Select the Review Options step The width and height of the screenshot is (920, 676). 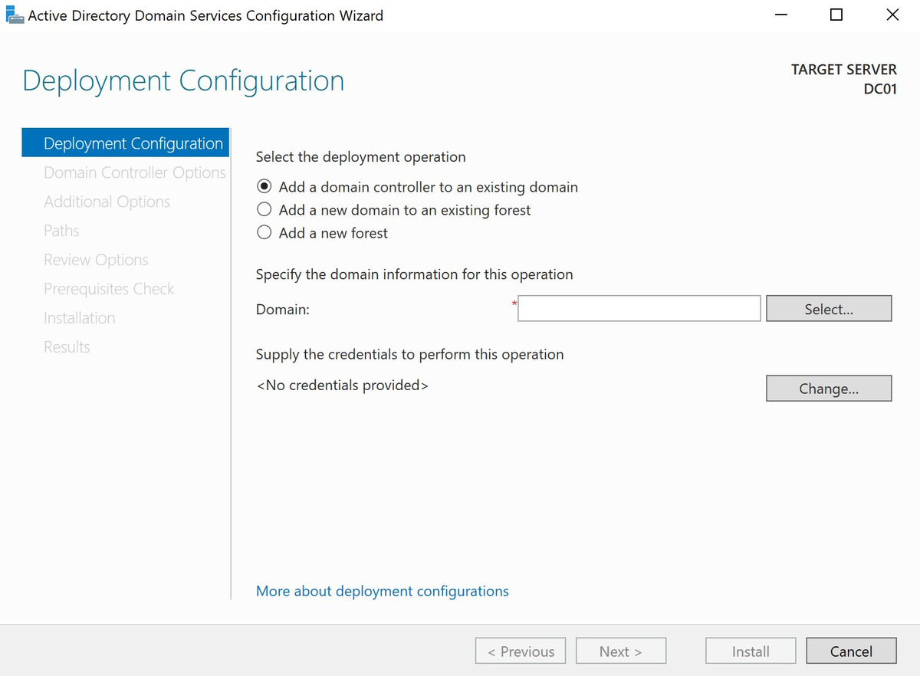click(x=96, y=259)
